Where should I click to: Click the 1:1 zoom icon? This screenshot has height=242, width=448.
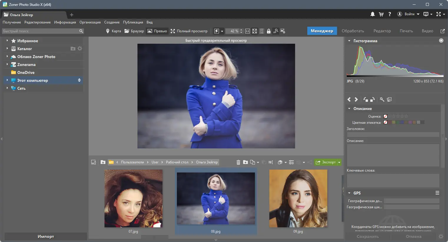point(248,31)
